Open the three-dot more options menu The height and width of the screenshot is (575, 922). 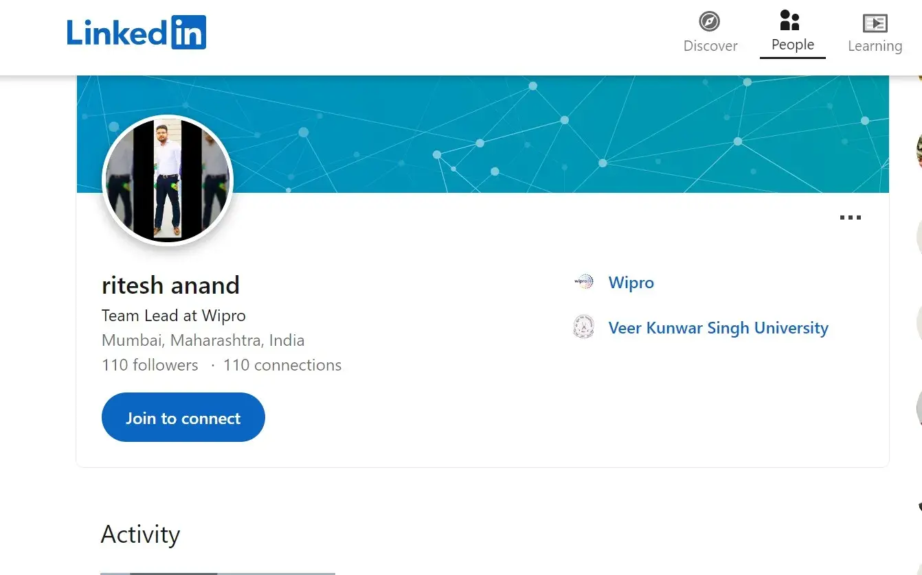pyautogui.click(x=850, y=218)
